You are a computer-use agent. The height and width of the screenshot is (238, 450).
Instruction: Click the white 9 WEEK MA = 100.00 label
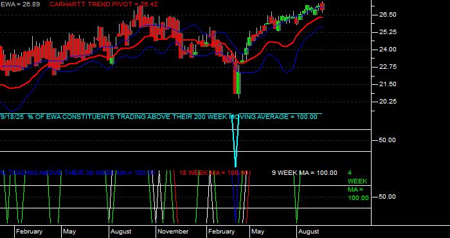click(305, 173)
